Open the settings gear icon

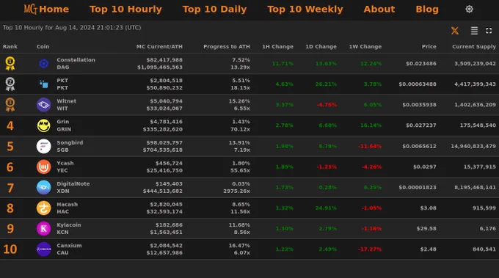coord(469,10)
